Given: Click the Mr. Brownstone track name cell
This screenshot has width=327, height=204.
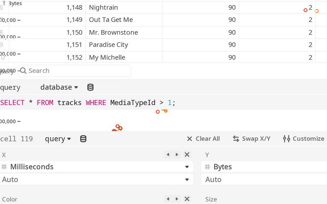Looking at the screenshot, I should pos(113,32).
